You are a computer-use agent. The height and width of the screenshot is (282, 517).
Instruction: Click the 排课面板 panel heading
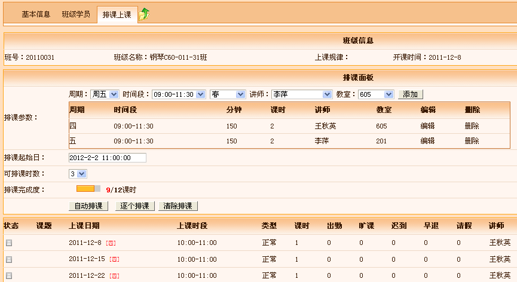(358, 78)
